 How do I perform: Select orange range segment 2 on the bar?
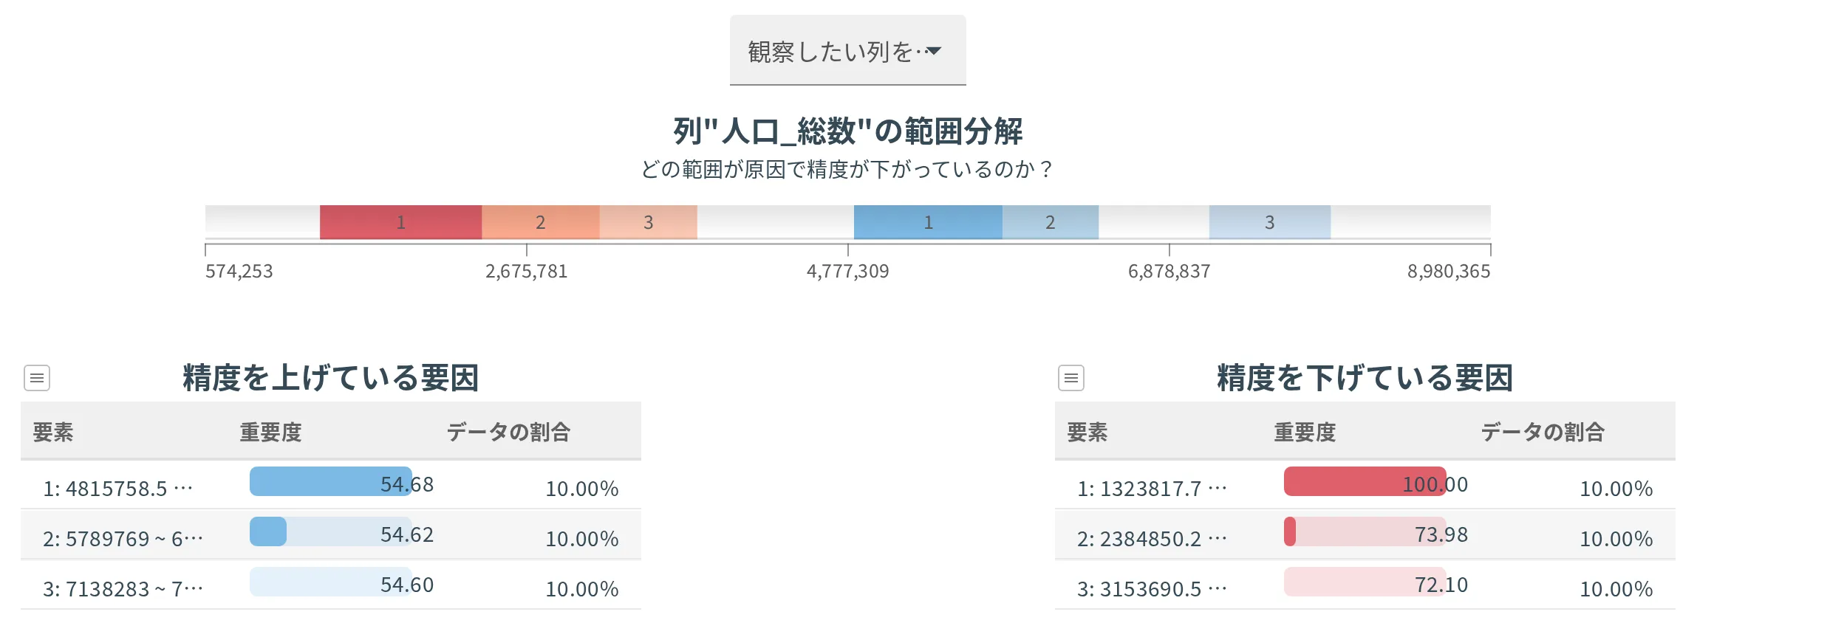tap(541, 222)
